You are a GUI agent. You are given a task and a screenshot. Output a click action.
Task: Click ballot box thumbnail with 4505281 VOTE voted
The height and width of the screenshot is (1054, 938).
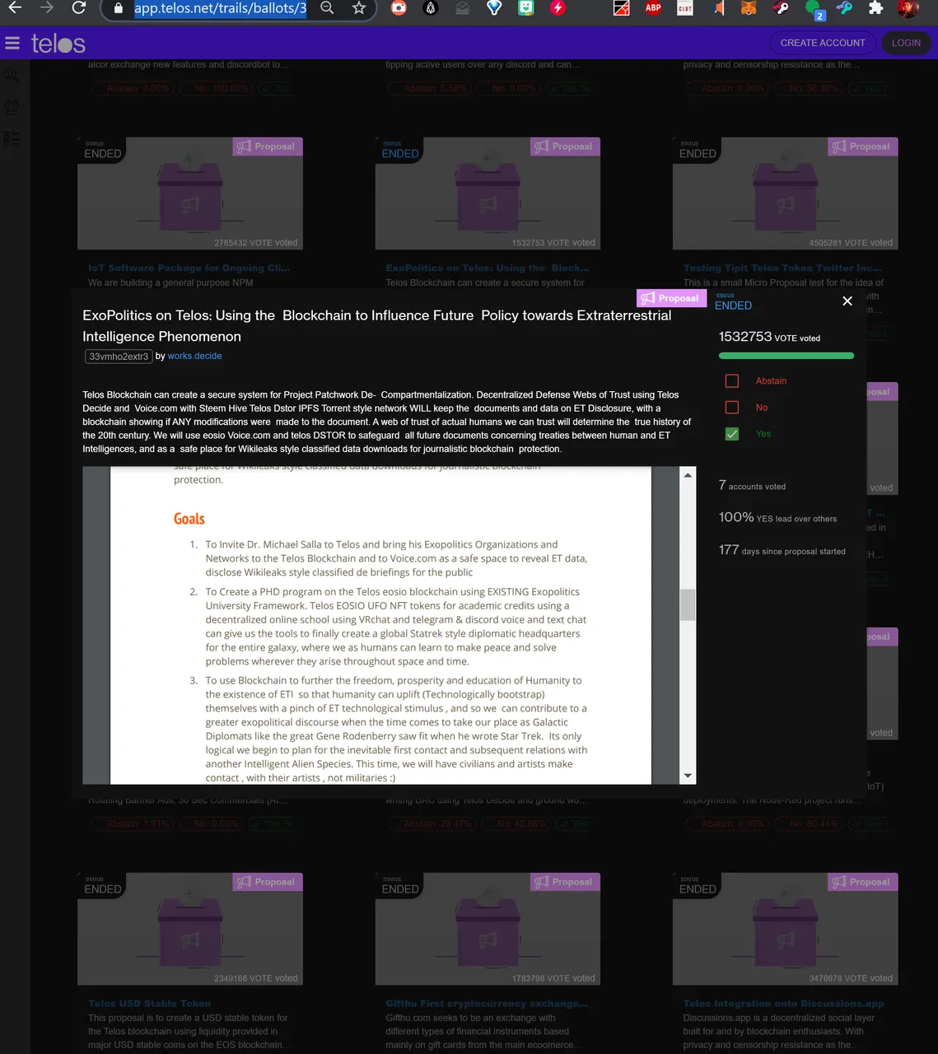point(785,194)
